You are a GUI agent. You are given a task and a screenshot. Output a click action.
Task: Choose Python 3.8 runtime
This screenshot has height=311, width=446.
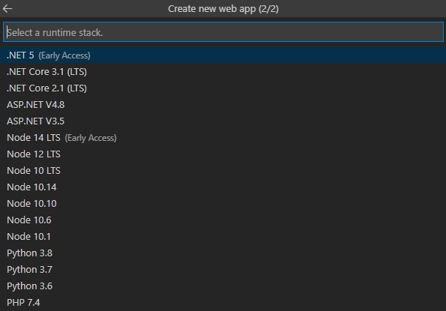(223, 253)
